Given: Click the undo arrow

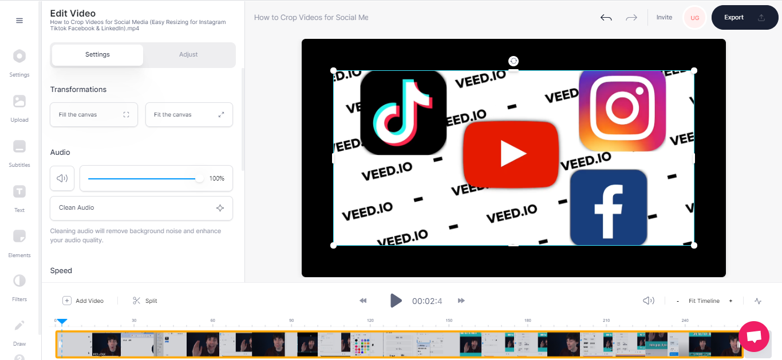Looking at the screenshot, I should point(606,18).
